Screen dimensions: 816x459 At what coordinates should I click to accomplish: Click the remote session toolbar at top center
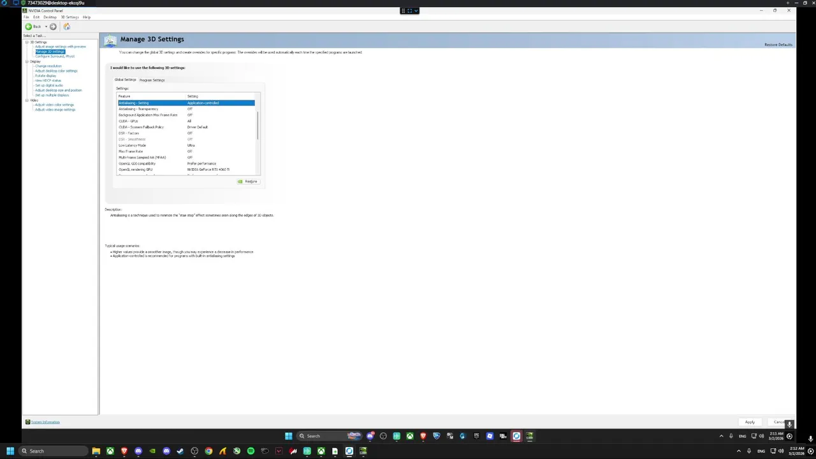pyautogui.click(x=409, y=11)
